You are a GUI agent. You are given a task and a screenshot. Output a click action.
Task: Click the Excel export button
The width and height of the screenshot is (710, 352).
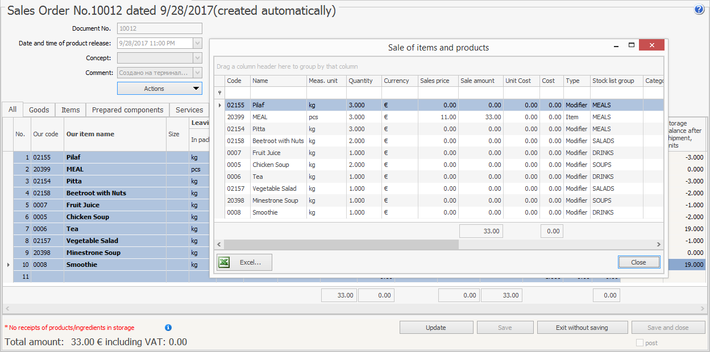point(244,262)
